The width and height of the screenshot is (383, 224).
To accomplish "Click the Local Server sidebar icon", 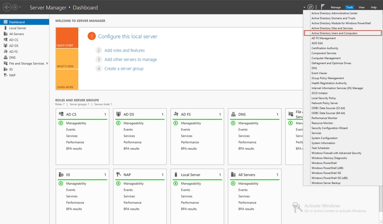I will point(5,28).
